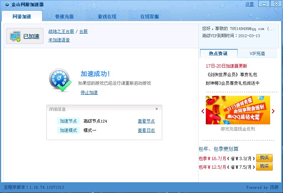
Task: Click the 加速成功! heading
Action: (95, 74)
